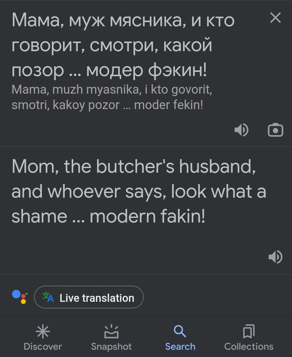Click the romanized transliteration text
The width and height of the screenshot is (292, 357).
(x=111, y=97)
